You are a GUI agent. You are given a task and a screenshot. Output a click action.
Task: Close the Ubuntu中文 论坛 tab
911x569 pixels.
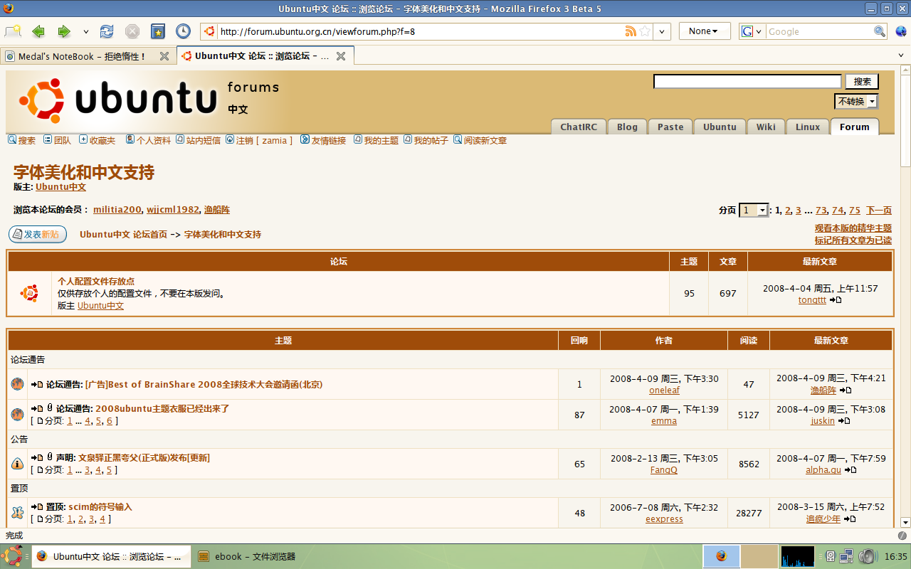pos(341,56)
